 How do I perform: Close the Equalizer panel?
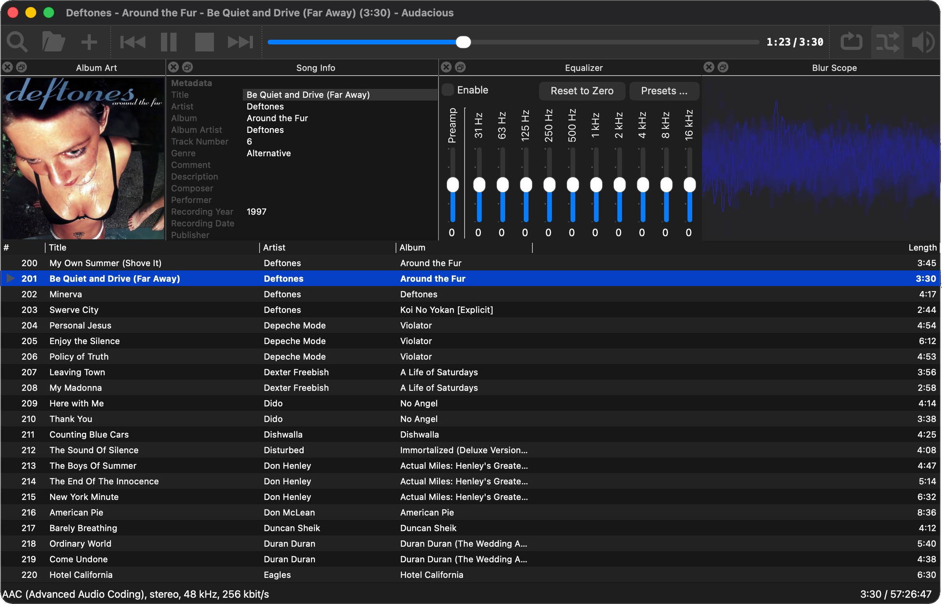[446, 67]
